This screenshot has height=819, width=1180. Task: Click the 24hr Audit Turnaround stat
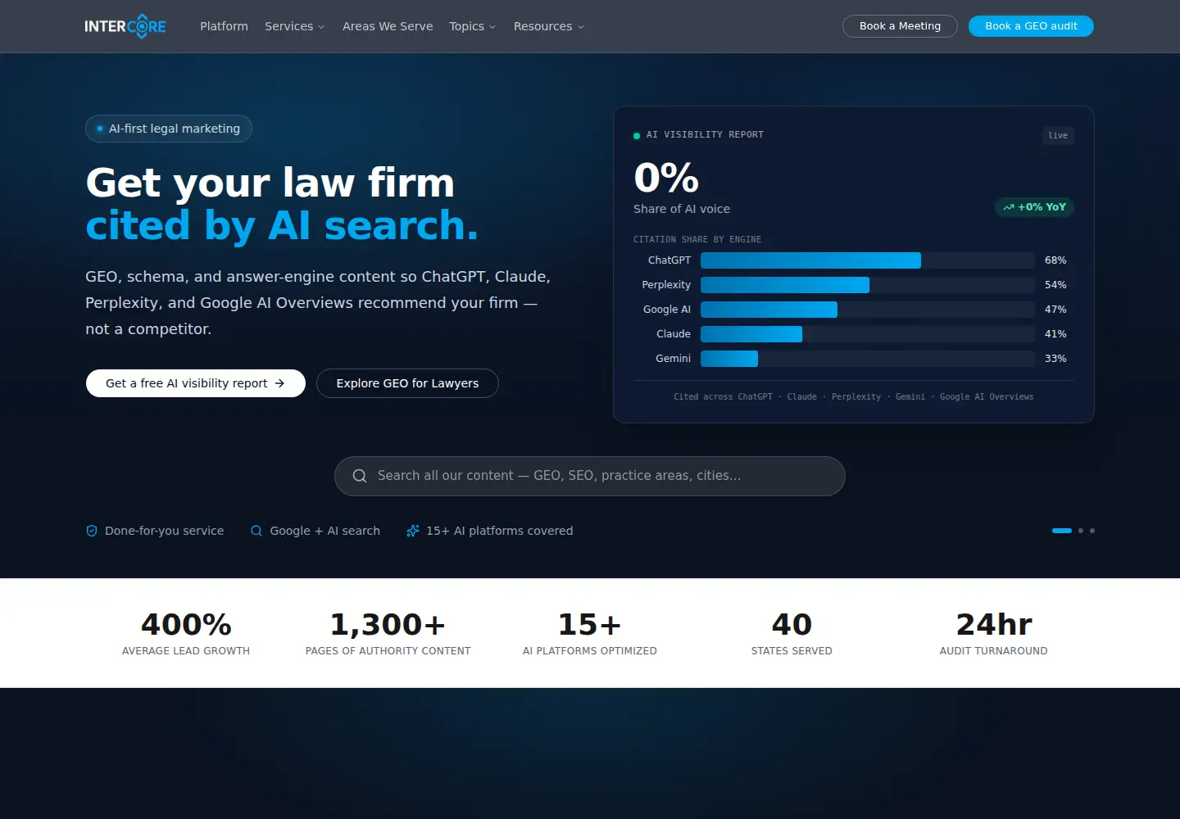pyautogui.click(x=994, y=633)
